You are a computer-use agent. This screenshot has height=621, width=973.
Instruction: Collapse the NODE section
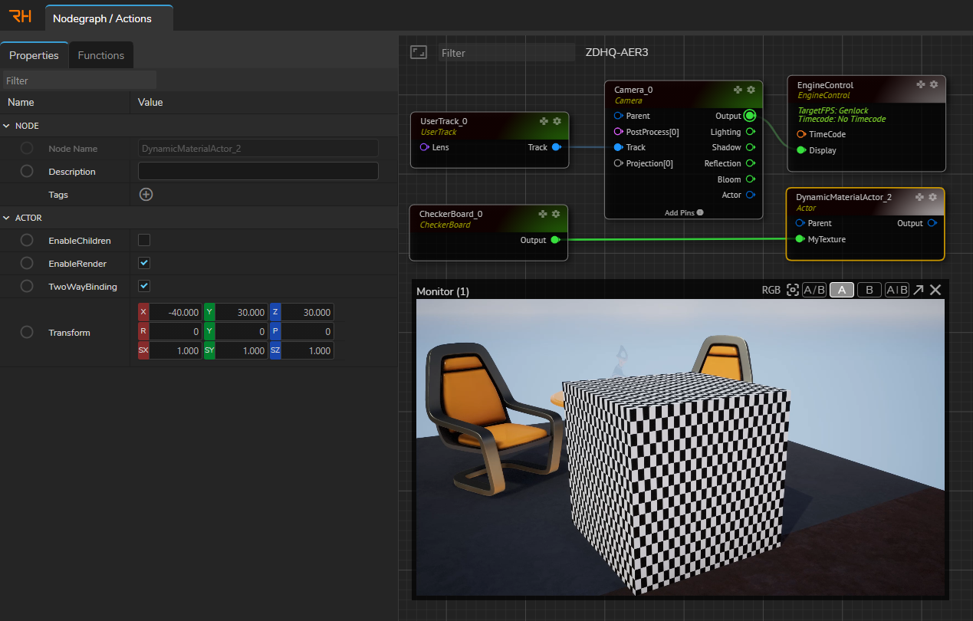[x=7, y=126]
